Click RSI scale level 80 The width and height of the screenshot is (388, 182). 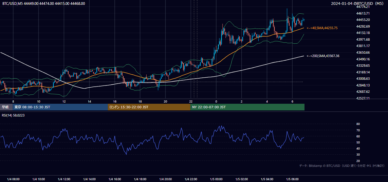tap(358, 124)
